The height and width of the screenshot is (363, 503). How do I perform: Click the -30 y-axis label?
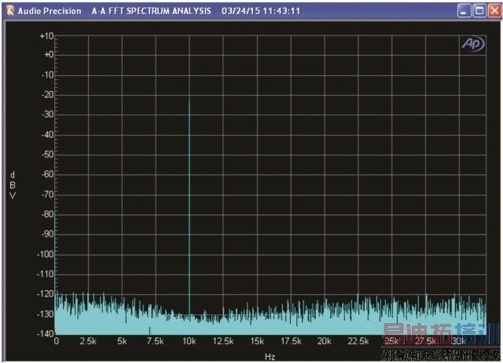pos(47,114)
